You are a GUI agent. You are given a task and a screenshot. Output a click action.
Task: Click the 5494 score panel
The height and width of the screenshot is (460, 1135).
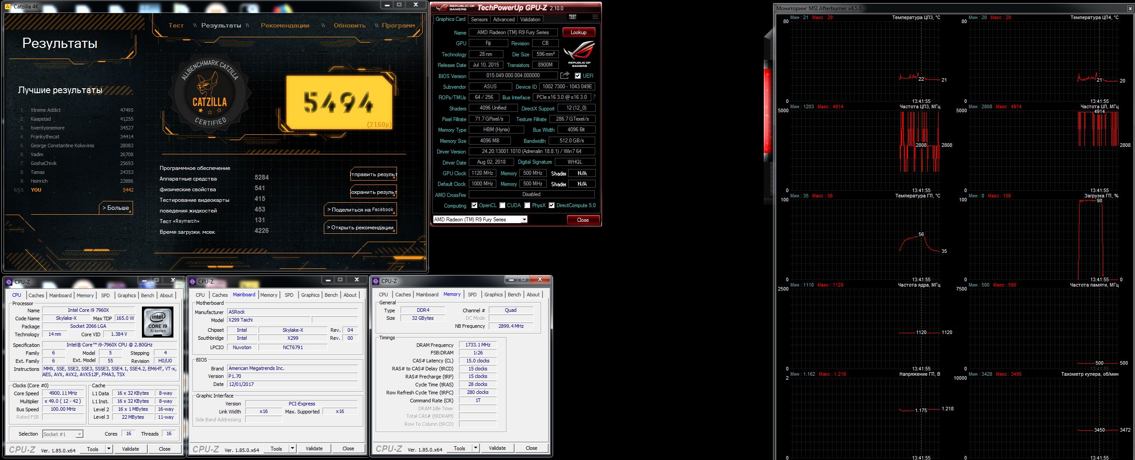tap(338, 102)
